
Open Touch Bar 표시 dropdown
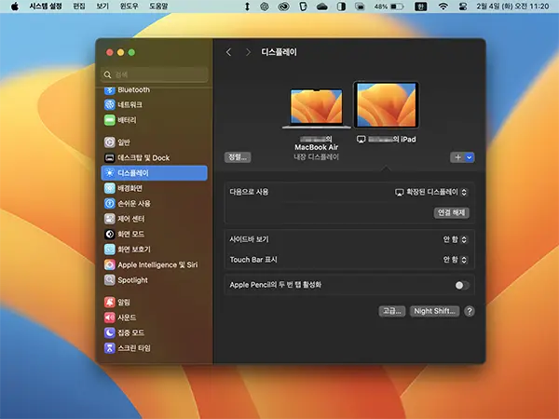click(x=455, y=260)
